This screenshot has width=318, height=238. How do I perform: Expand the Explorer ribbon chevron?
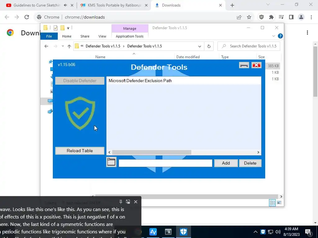[x=273, y=36]
